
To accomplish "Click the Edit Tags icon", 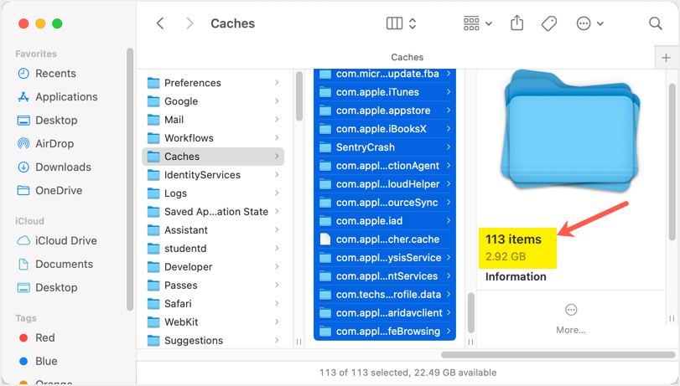I will (549, 23).
